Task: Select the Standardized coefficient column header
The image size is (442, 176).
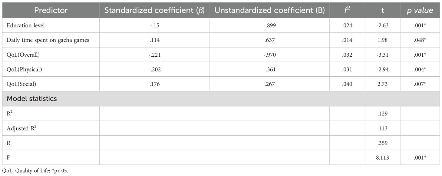Action: point(154,11)
